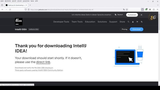Viewport: 160px width, 90px height.
Task: Open the Extras menu
Action: click(x=32, y=1)
